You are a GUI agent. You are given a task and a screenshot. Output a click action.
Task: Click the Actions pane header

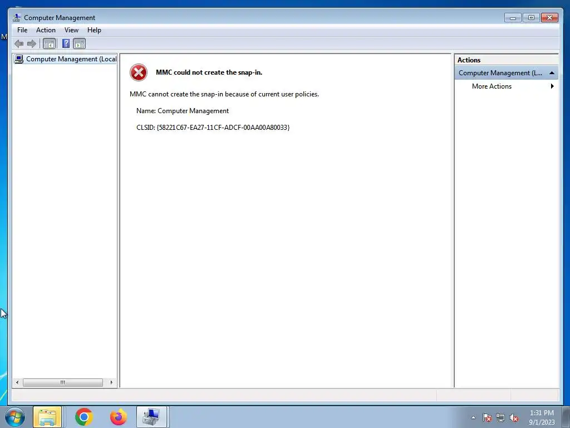(x=507, y=60)
